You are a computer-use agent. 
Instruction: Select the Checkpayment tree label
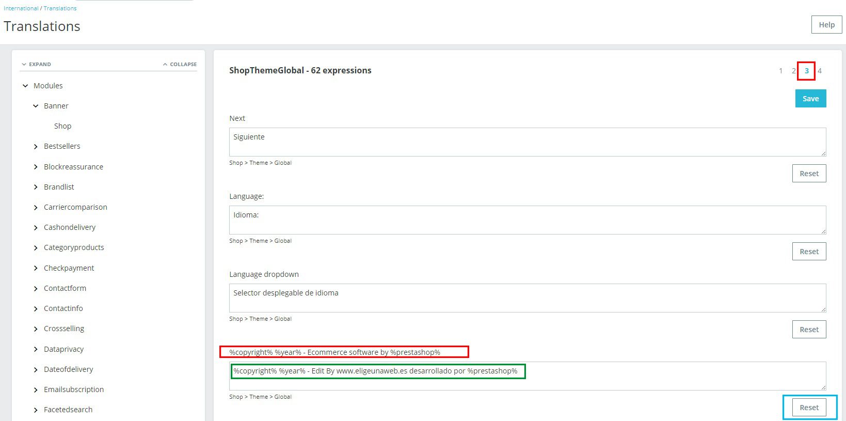point(69,268)
